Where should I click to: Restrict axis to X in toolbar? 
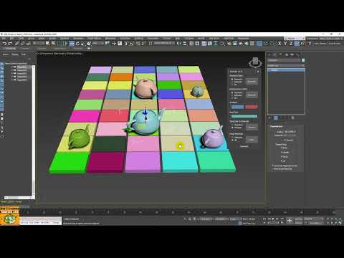(x=279, y=44)
